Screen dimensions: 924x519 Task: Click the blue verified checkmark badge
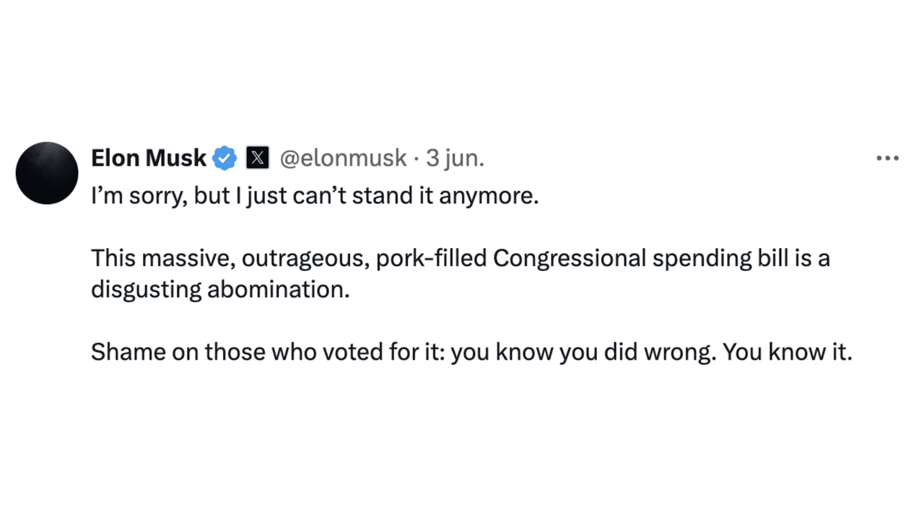click(x=225, y=158)
